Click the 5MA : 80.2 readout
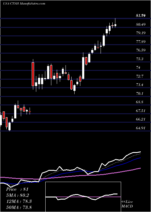 [x=18, y=195]
